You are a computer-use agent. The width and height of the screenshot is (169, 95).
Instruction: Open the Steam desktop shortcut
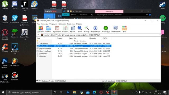pyautogui.click(x=163, y=5)
